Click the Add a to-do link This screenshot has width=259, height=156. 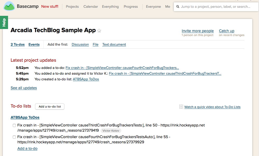(x=27, y=148)
